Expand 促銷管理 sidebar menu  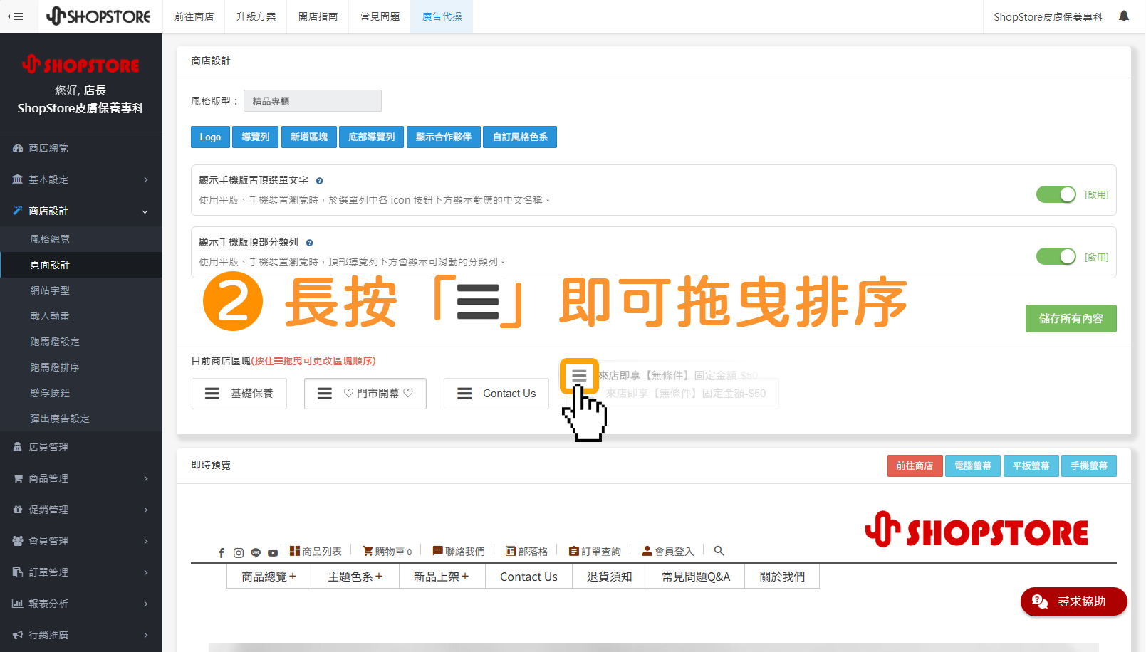[81, 510]
